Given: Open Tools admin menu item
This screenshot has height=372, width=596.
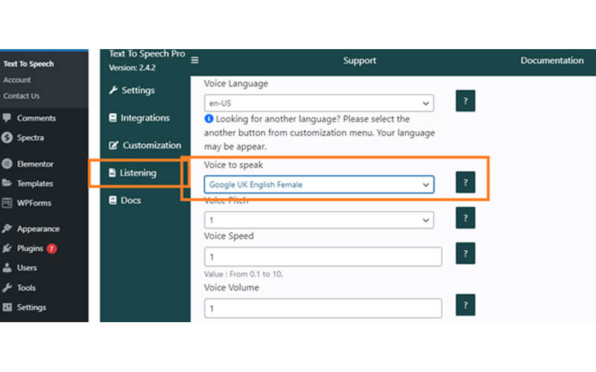Looking at the screenshot, I should (x=26, y=288).
